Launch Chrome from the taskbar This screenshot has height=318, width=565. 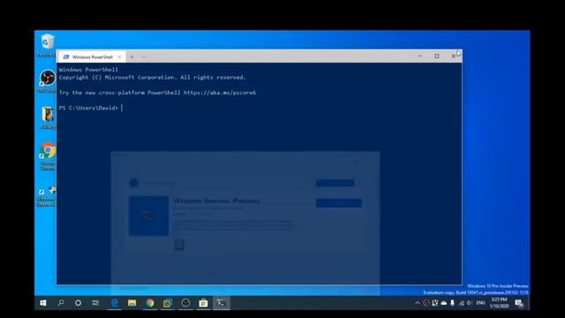tap(150, 303)
